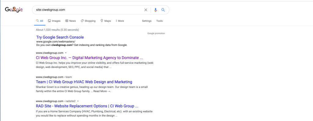Click the Google logo
313x121 pixels.
pos(14,9)
